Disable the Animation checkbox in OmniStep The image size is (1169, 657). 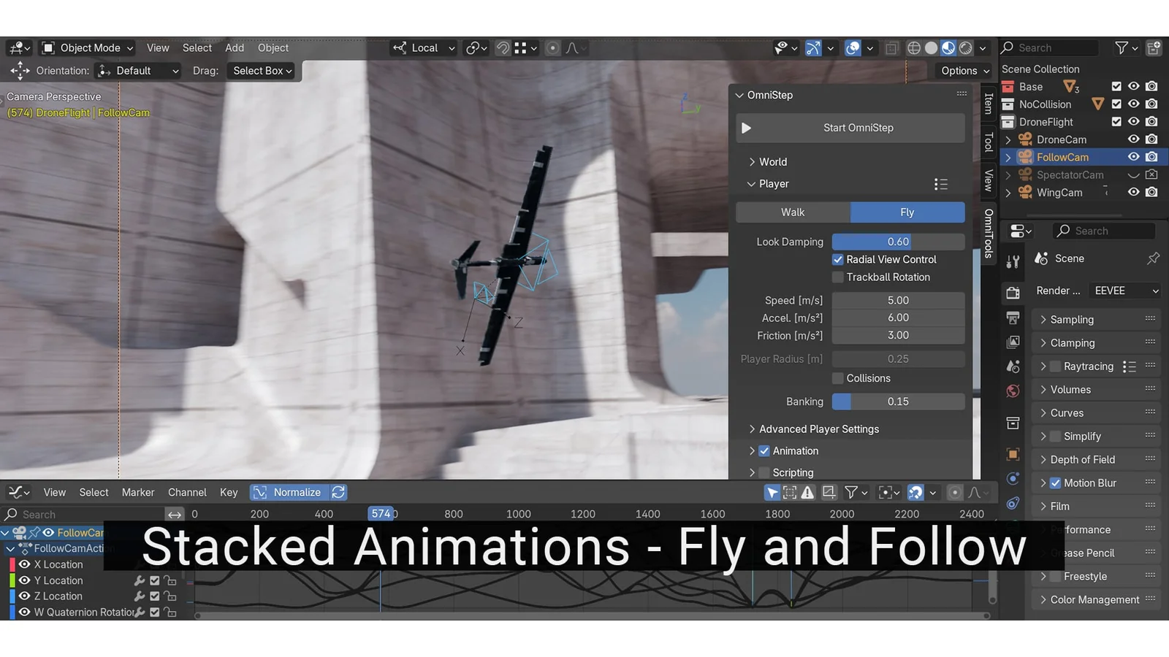[764, 450]
